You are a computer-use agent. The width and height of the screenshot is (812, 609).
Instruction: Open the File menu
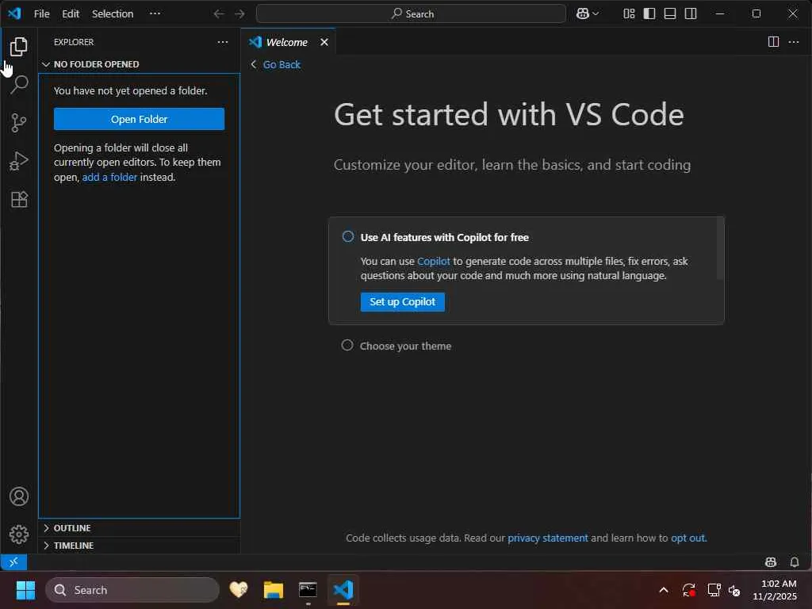41,14
